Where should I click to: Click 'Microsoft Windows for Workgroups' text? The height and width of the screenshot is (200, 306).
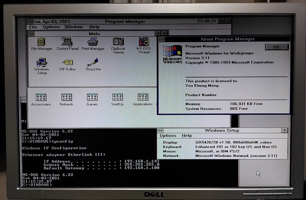pos(220,53)
